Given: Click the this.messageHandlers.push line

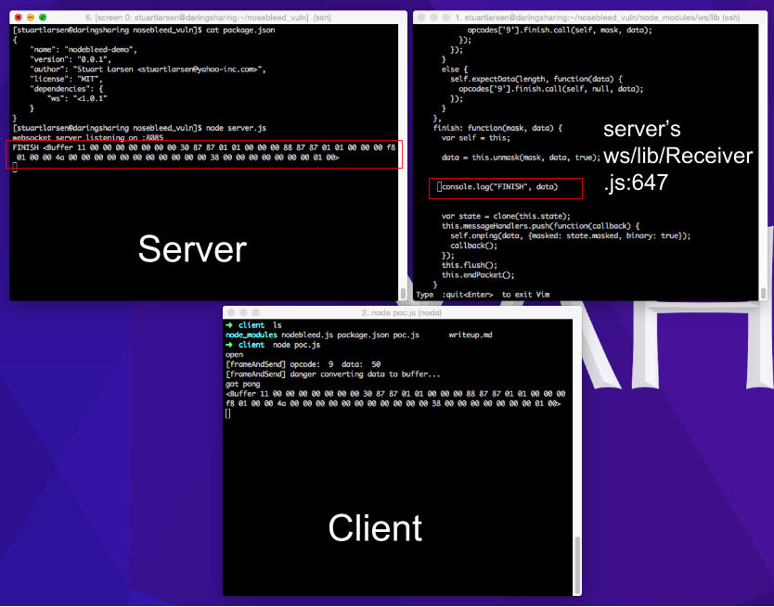Looking at the screenshot, I should [540, 226].
